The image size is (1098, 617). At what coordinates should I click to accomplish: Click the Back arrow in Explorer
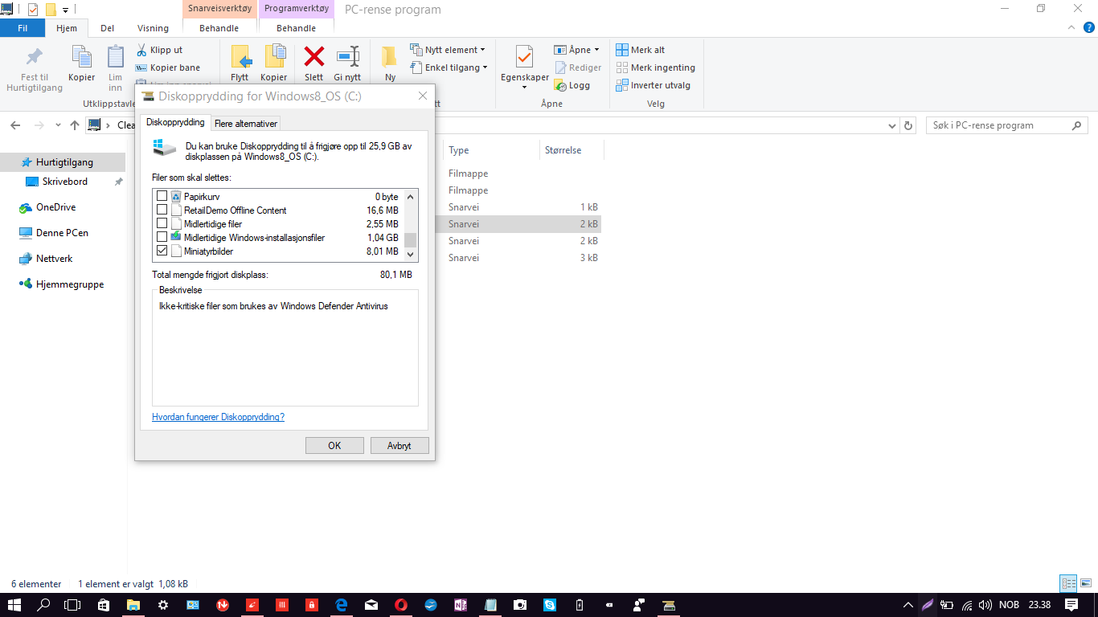point(15,125)
